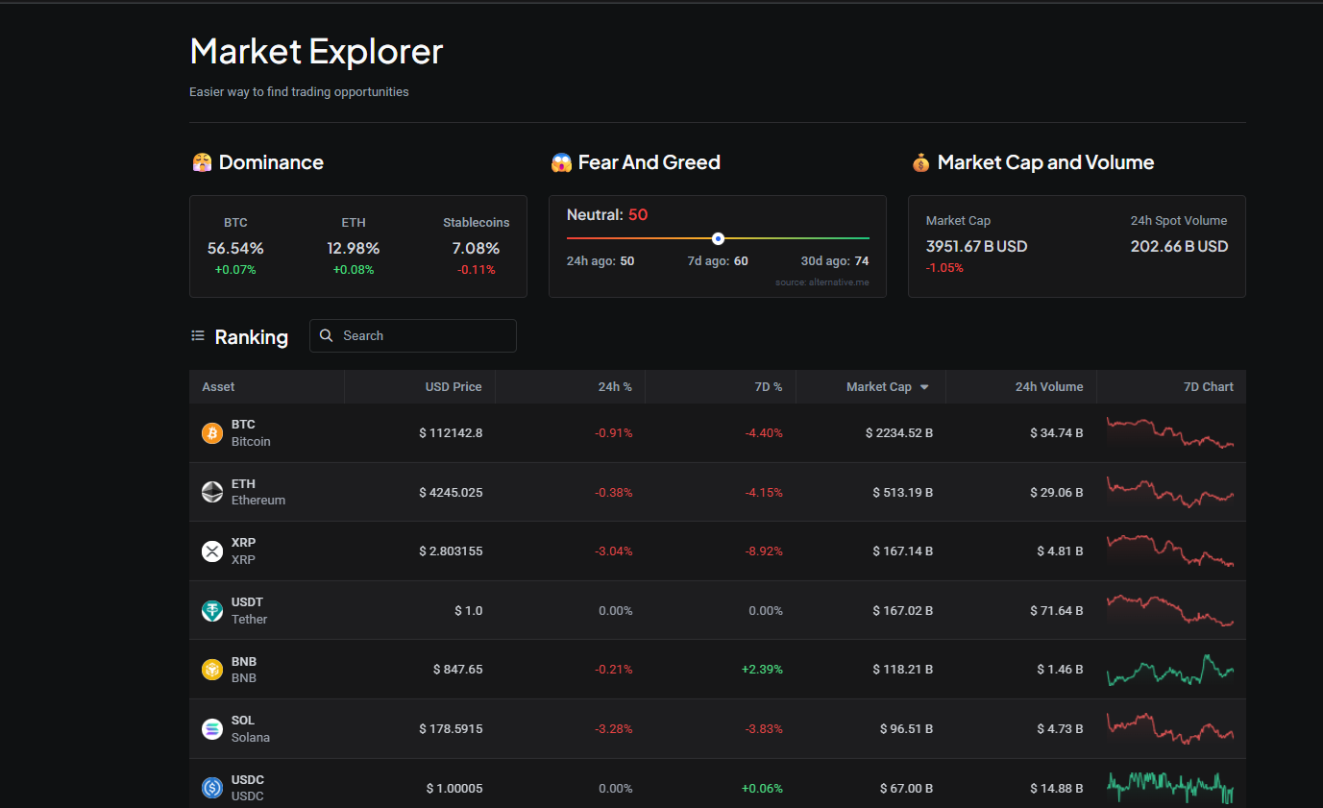This screenshot has width=1323, height=808.
Task: Click the Market Explorer page title
Action: tap(316, 51)
